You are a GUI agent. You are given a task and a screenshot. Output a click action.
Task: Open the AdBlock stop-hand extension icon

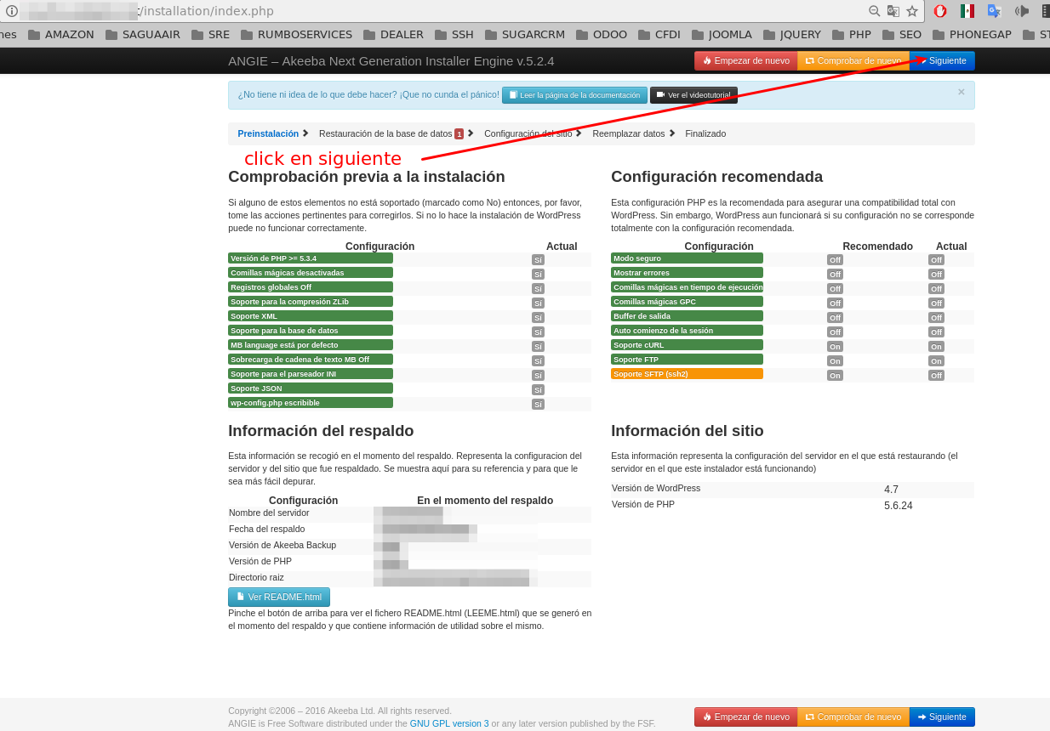pyautogui.click(x=940, y=11)
